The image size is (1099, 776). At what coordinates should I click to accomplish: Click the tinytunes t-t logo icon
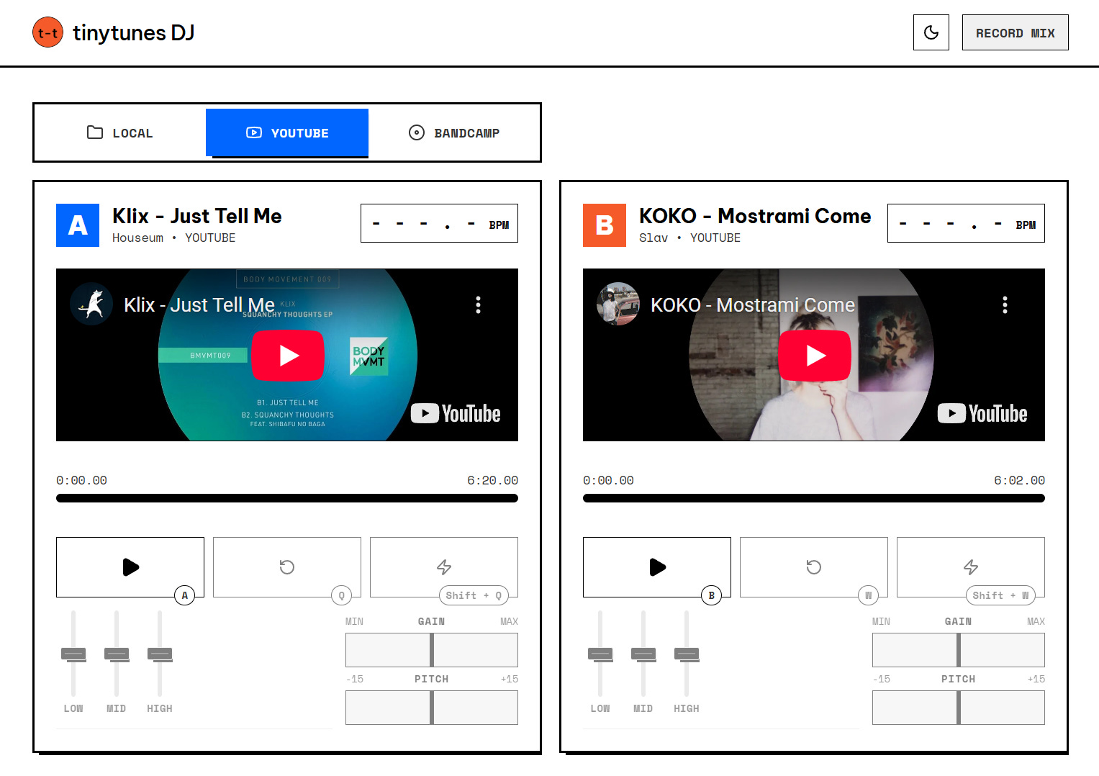tap(48, 32)
